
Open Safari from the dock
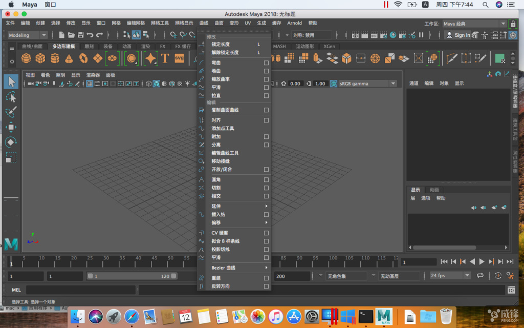(132, 316)
